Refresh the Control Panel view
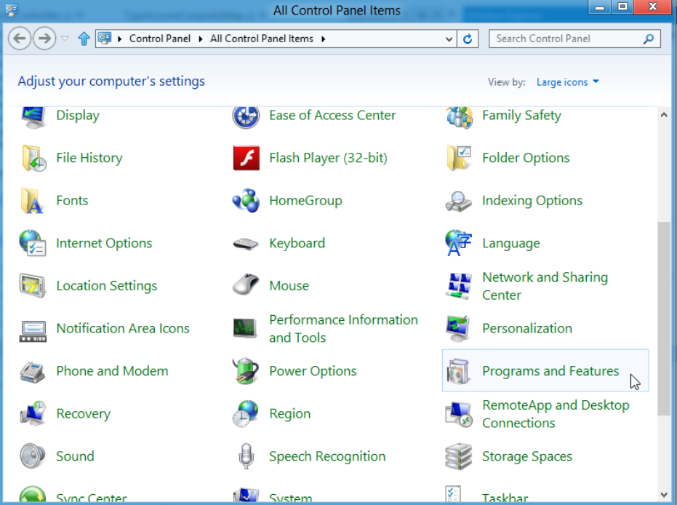677x505 pixels. [468, 39]
